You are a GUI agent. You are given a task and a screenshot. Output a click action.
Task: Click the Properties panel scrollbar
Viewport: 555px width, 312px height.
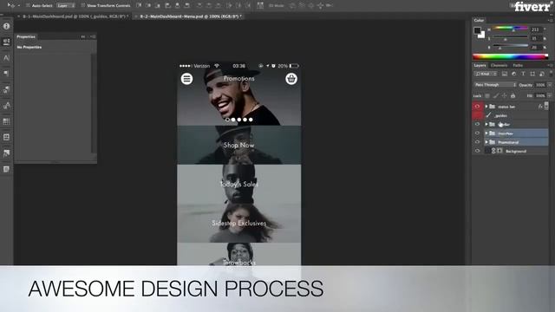(94, 102)
